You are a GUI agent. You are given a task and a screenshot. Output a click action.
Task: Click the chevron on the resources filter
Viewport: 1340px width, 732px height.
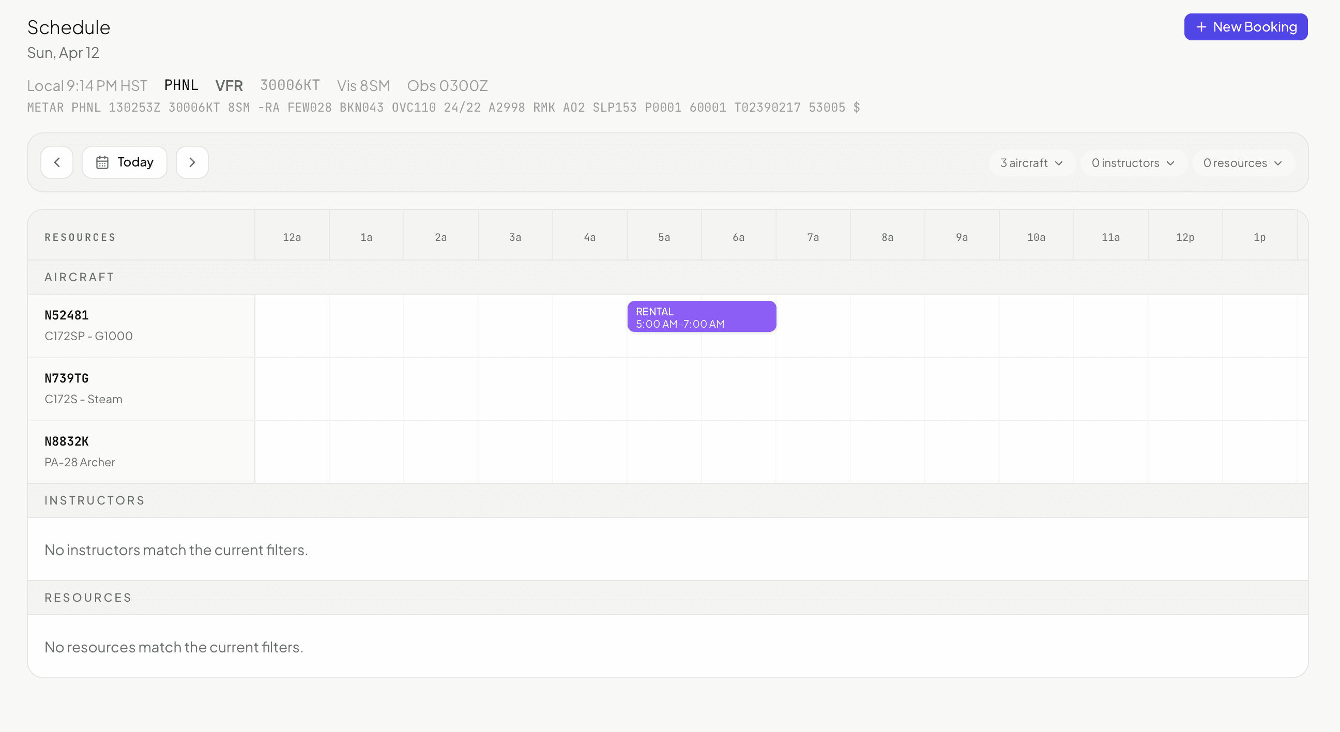point(1278,163)
